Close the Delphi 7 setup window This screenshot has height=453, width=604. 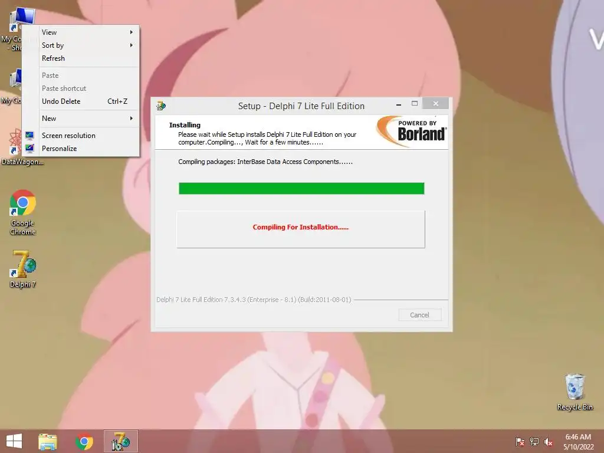point(436,104)
